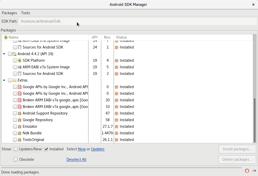258x176 pixels.
Task: Click the Ndk Bundle package icon
Action: [x=20, y=133]
